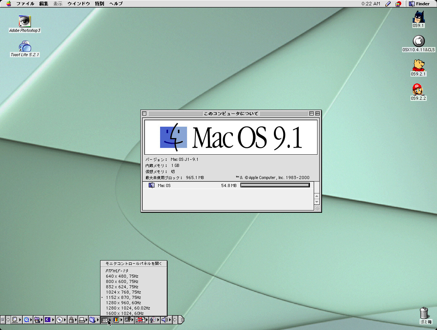Select the OS9.2.2 Mario disk icon

pos(418,90)
